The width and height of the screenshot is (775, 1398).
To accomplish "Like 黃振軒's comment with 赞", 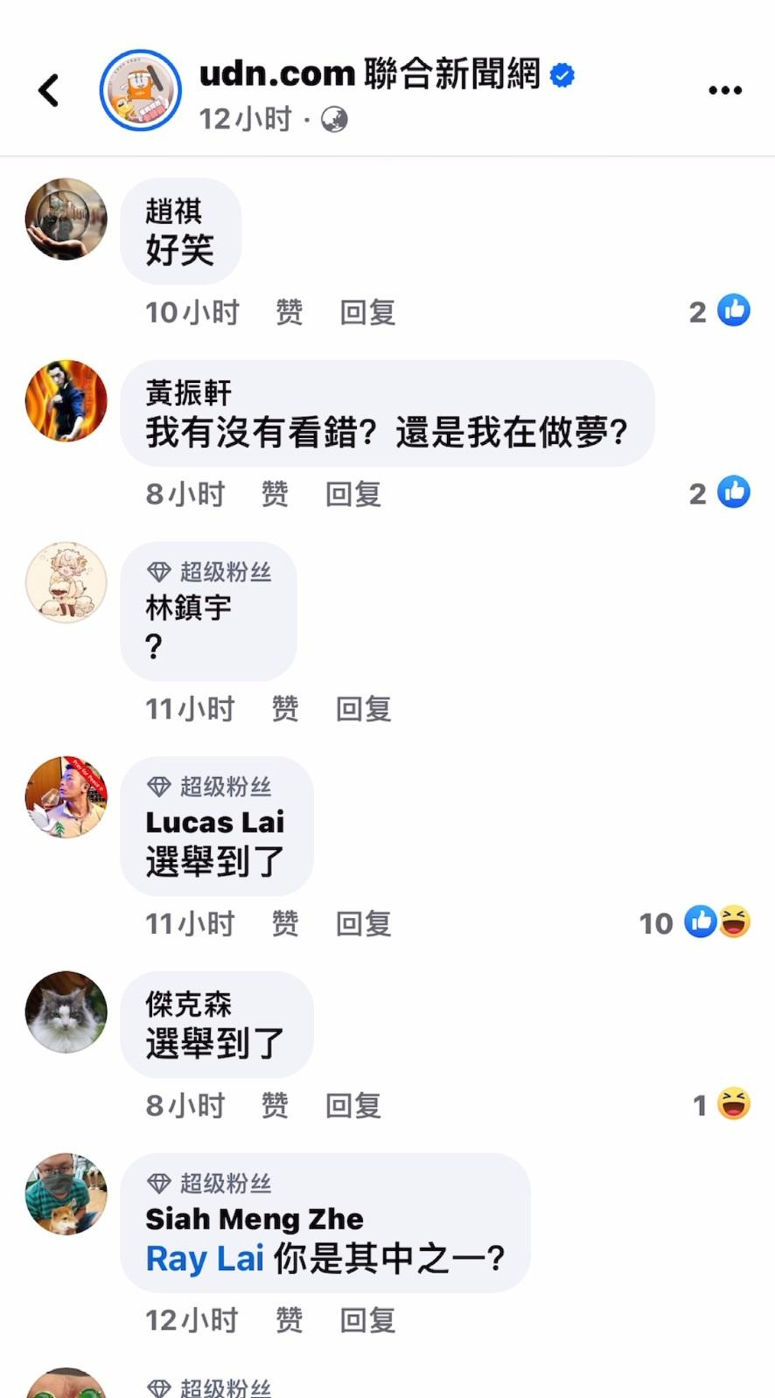I will click(275, 494).
